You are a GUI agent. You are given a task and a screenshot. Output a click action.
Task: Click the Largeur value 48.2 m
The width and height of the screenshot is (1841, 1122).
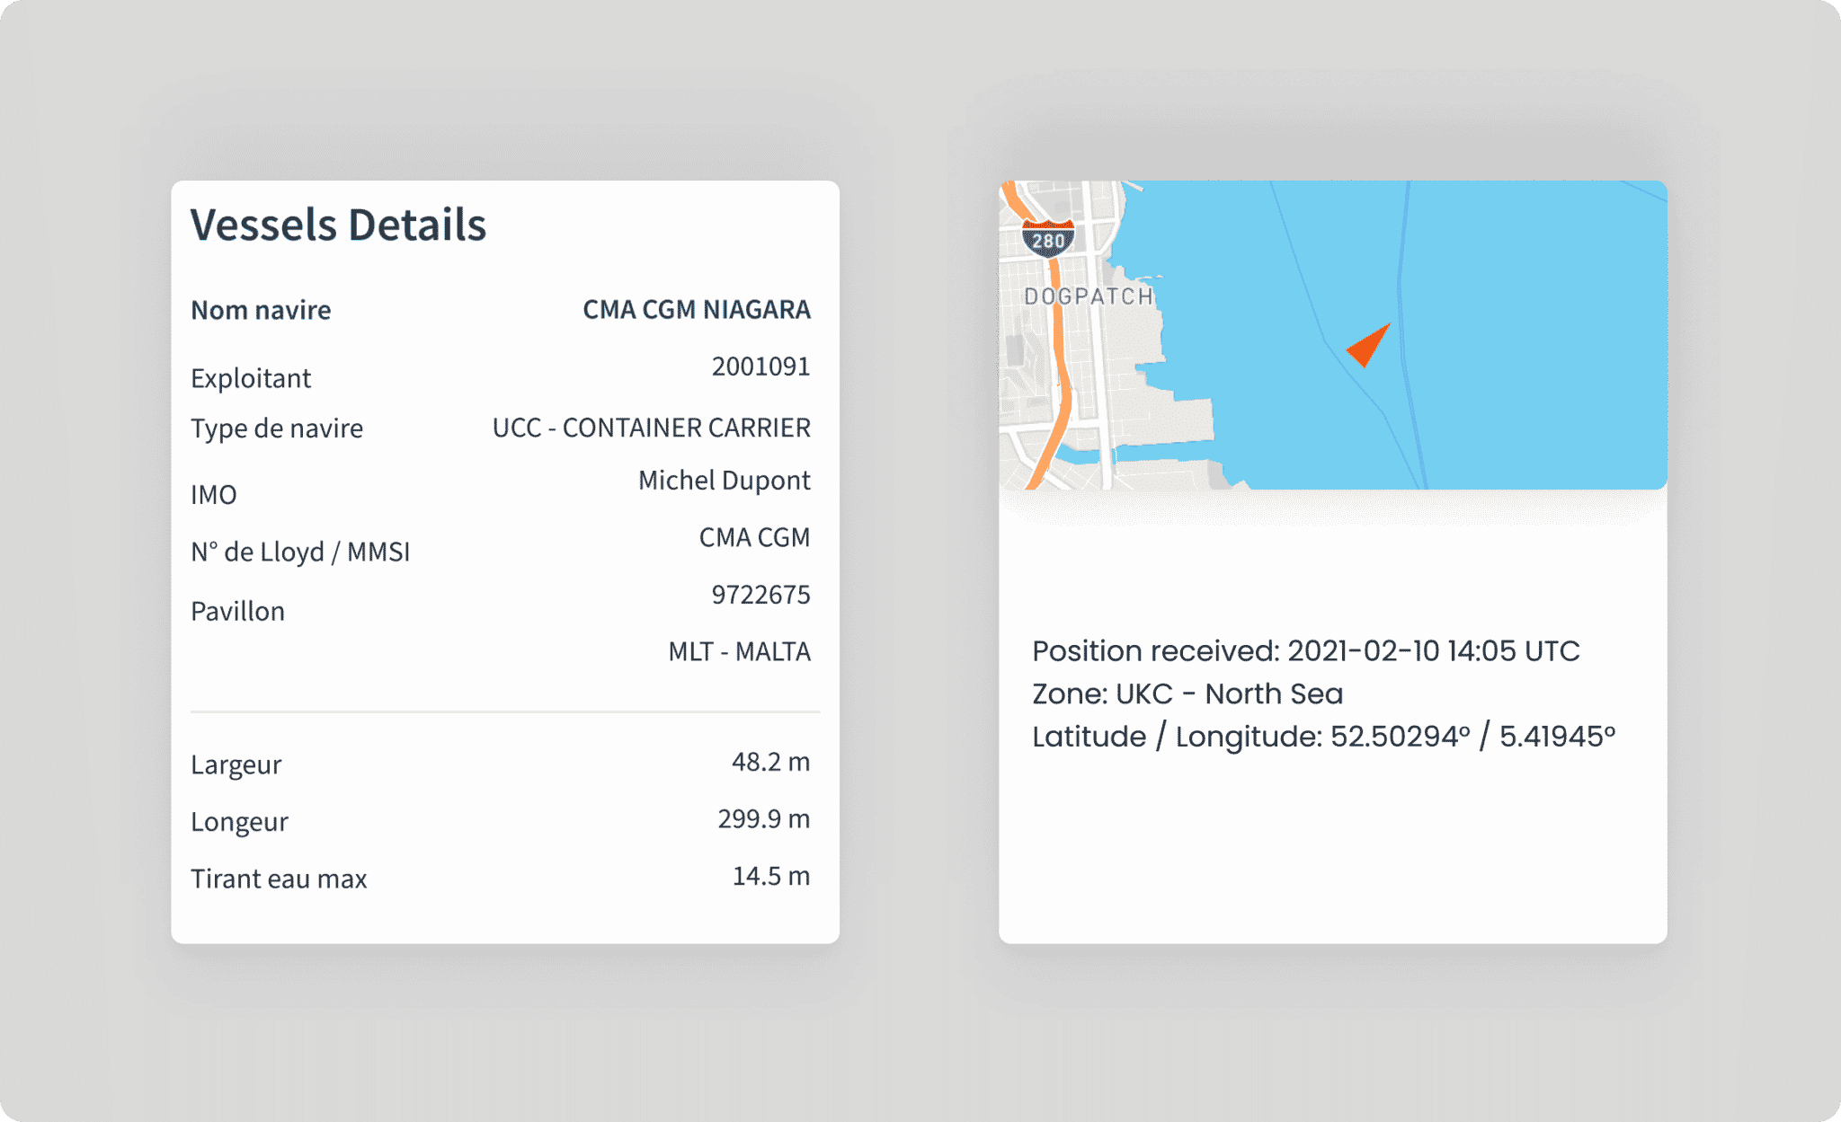coord(771,763)
